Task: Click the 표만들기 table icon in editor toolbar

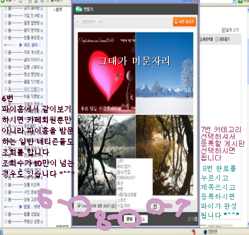Action: point(217,39)
